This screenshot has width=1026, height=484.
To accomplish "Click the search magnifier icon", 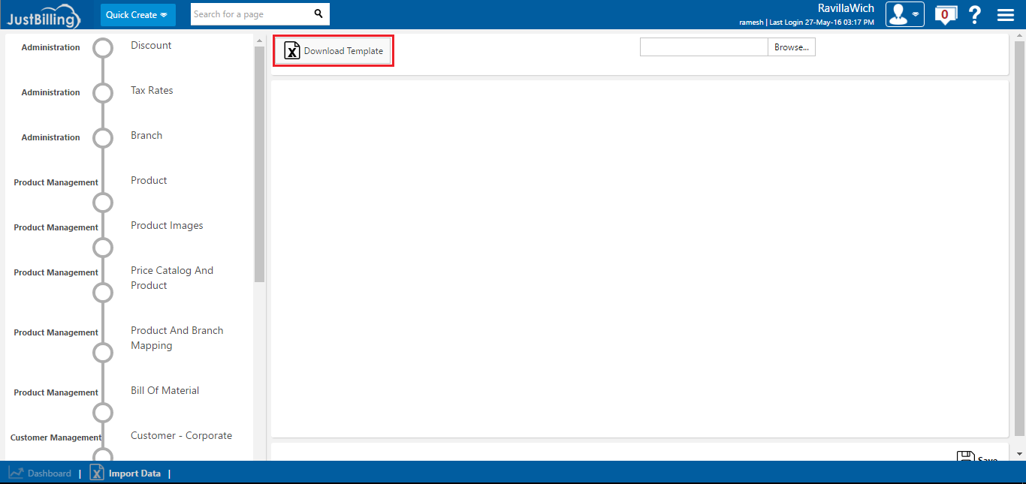I will [x=318, y=14].
